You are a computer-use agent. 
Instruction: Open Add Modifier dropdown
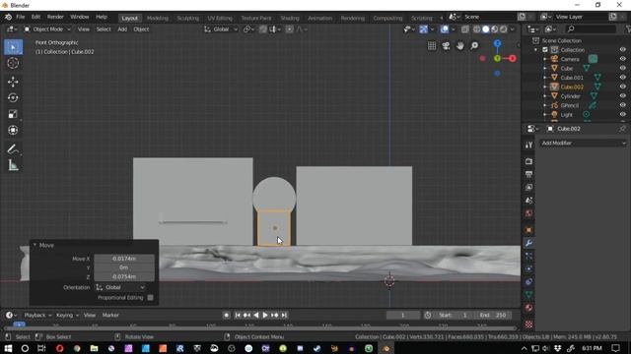point(583,144)
